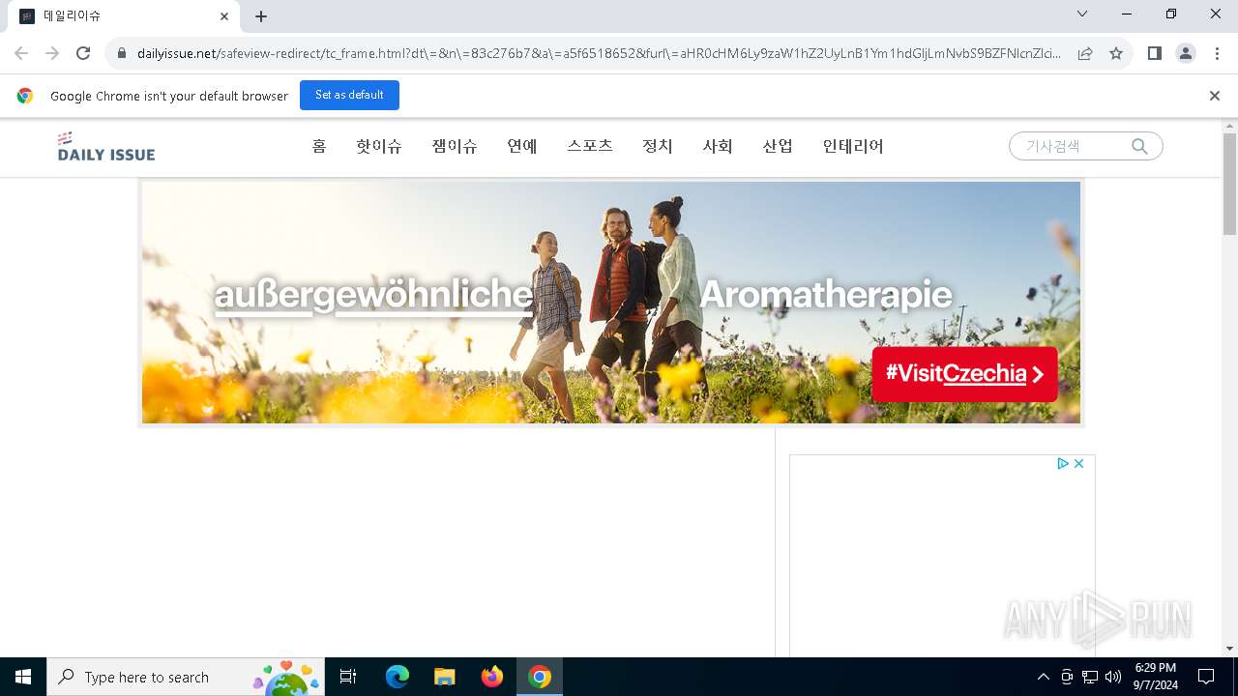Open the 핫이슈 menu item
This screenshot has height=696, width=1238.
point(379,146)
